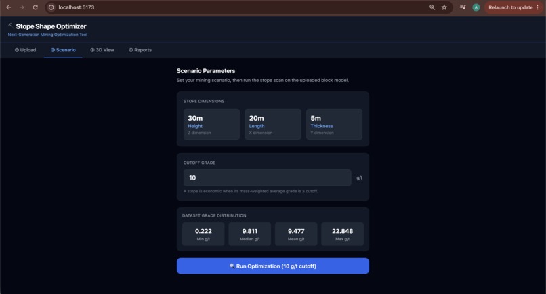Viewport: 546px width, 294px height.
Task: Open the Reports tab
Action: (140, 50)
